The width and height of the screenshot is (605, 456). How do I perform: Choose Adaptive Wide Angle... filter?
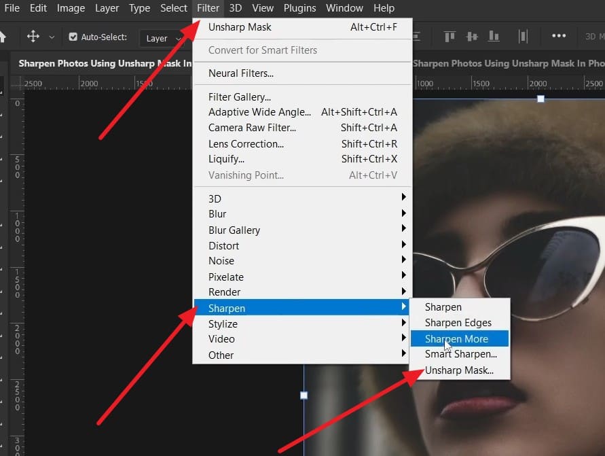[x=303, y=112]
